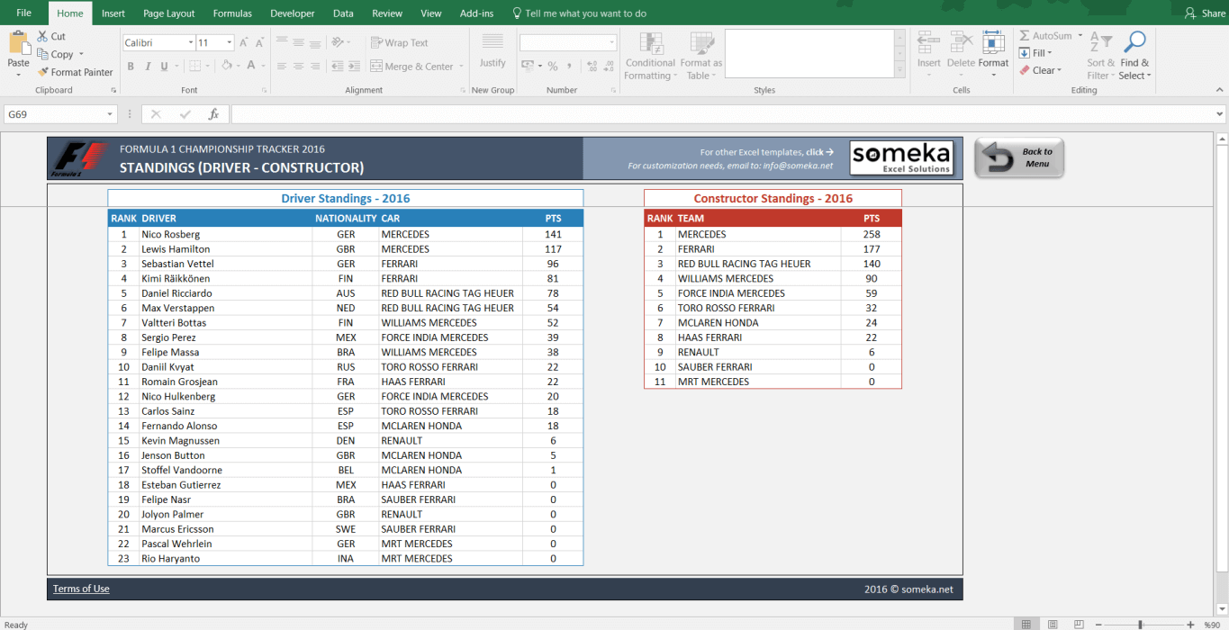1229x630 pixels.
Task: Click the Middle Align icon
Action: click(x=298, y=42)
